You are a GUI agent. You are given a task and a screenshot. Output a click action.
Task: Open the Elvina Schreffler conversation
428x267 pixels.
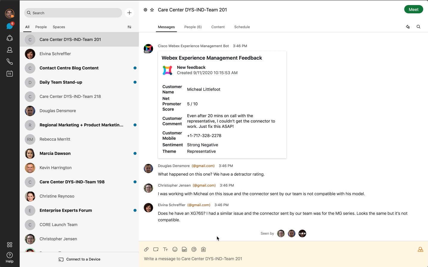[79, 54]
